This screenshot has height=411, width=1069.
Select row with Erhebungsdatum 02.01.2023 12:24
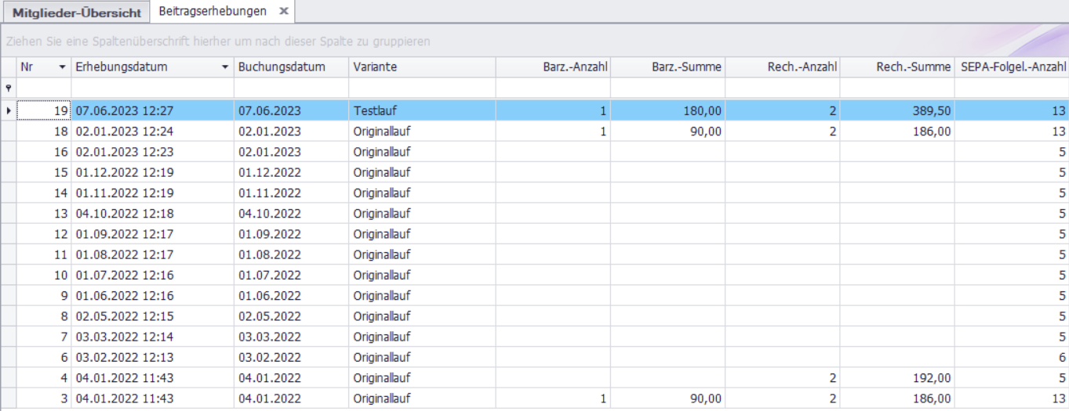[x=125, y=132]
